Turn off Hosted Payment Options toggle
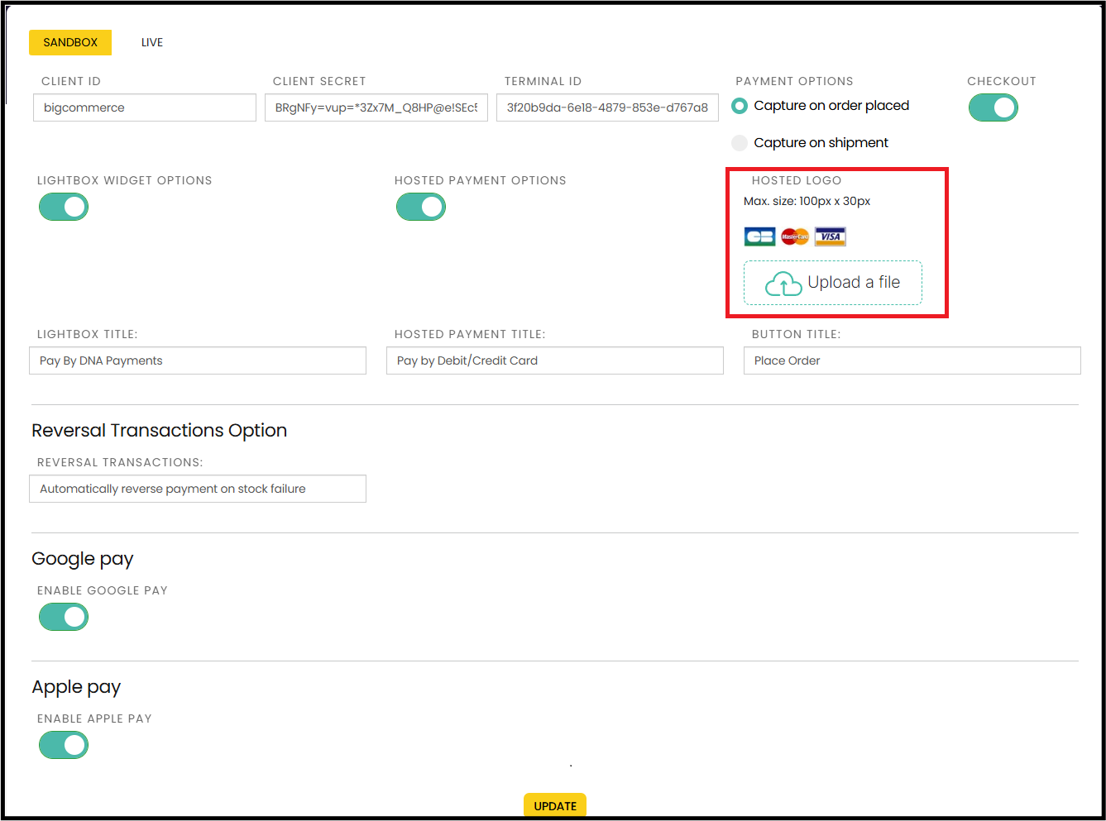This screenshot has width=1106, height=821. [x=421, y=207]
